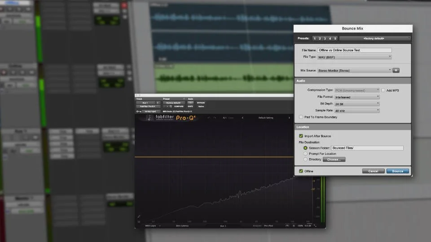Change the Bit Depth dropdown
Image resolution: width=431 pixels, height=242 pixels.
tap(357, 104)
